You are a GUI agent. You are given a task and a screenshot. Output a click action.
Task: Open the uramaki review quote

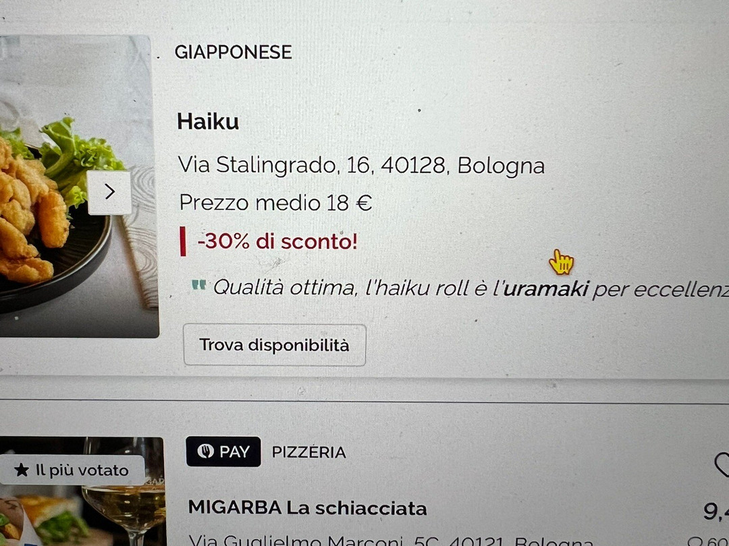pos(470,289)
